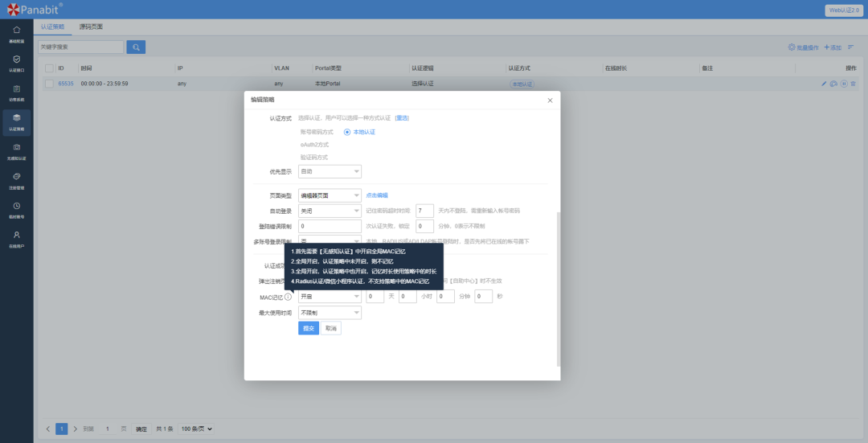Image resolution: width=868 pixels, height=443 pixels.
Task: Click page number 1 button in pagination
Action: point(61,429)
